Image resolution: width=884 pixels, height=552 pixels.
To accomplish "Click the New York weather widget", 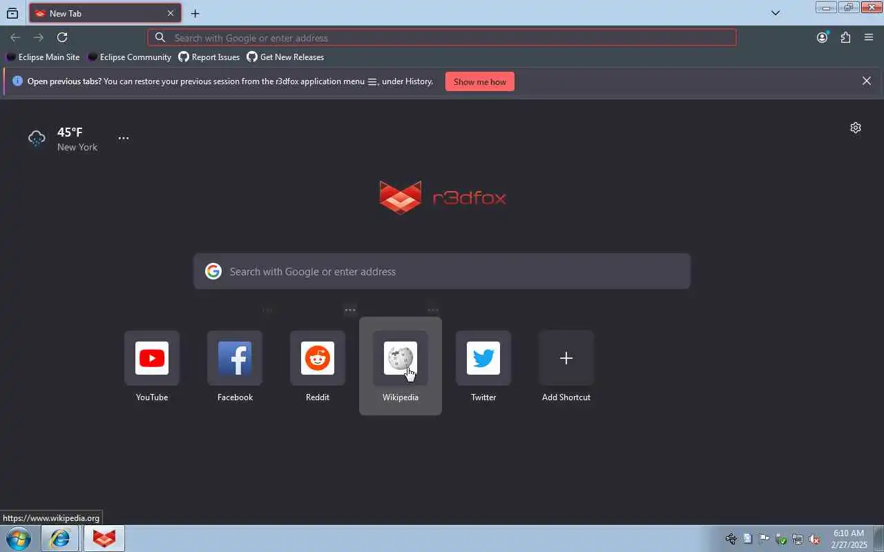I will [63, 139].
